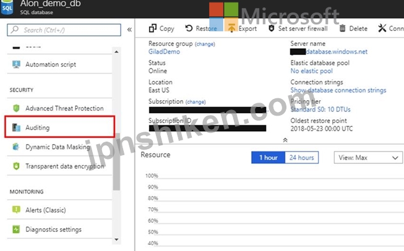Click the Delete trash can icon

pyautogui.click(x=342, y=28)
